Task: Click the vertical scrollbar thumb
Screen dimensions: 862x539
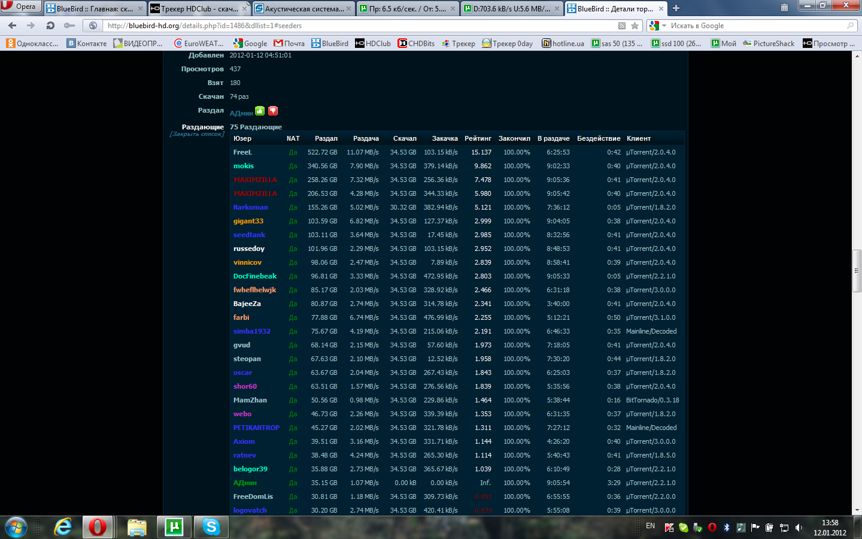Action: tap(857, 271)
